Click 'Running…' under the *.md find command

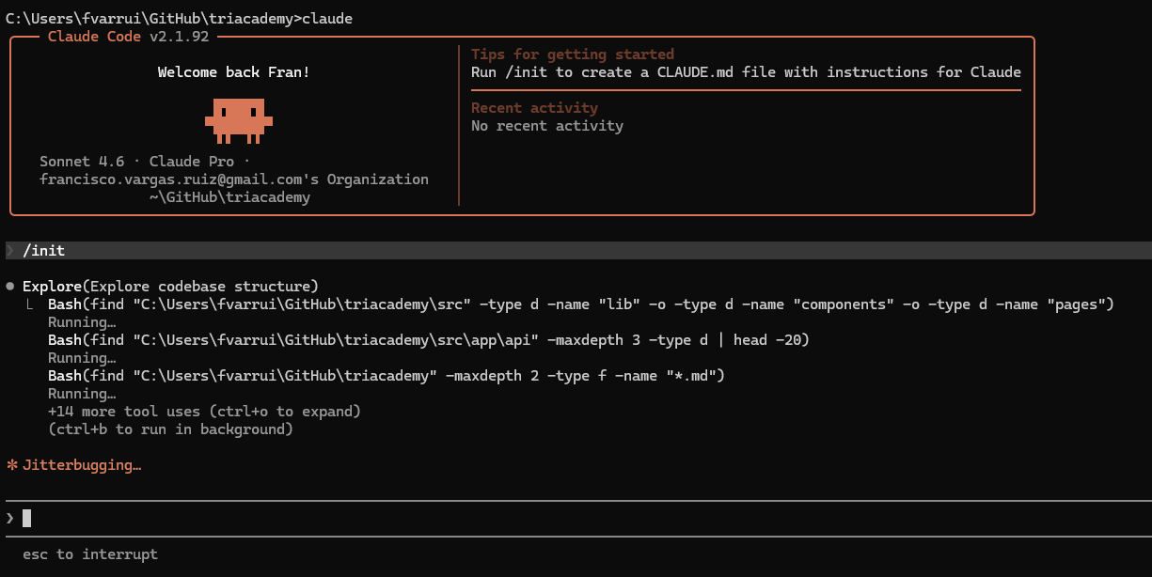pos(82,394)
